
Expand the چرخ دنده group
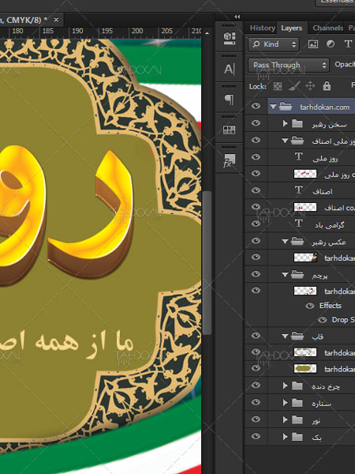285,386
